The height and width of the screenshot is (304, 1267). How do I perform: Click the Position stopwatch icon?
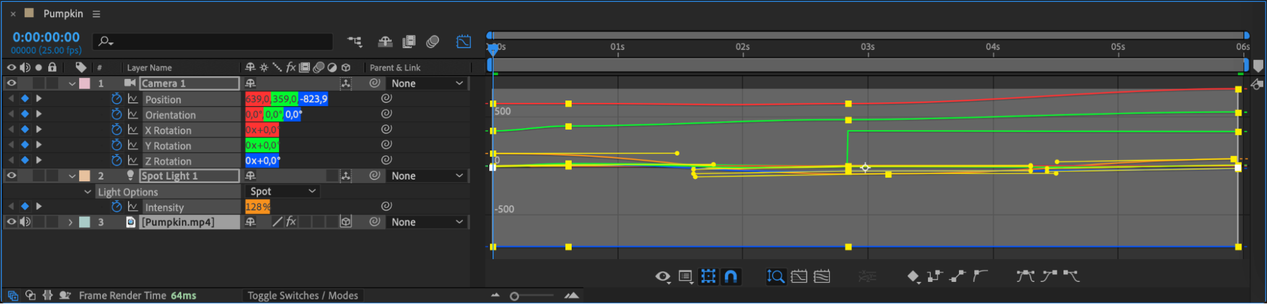pyautogui.click(x=117, y=99)
